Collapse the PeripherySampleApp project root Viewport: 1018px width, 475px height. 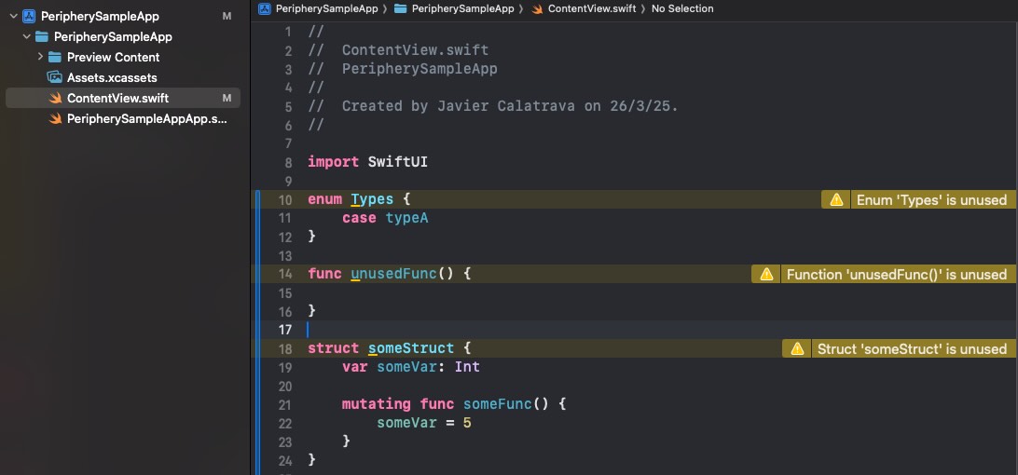coord(13,16)
